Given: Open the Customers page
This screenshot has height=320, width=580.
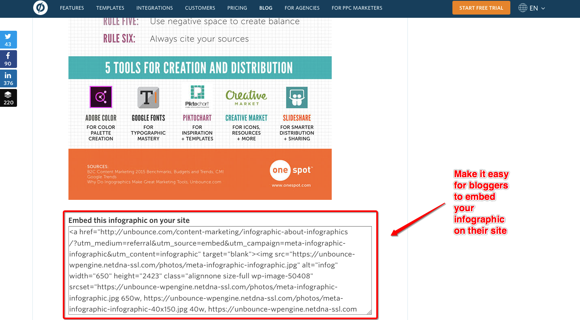Looking at the screenshot, I should coord(200,8).
